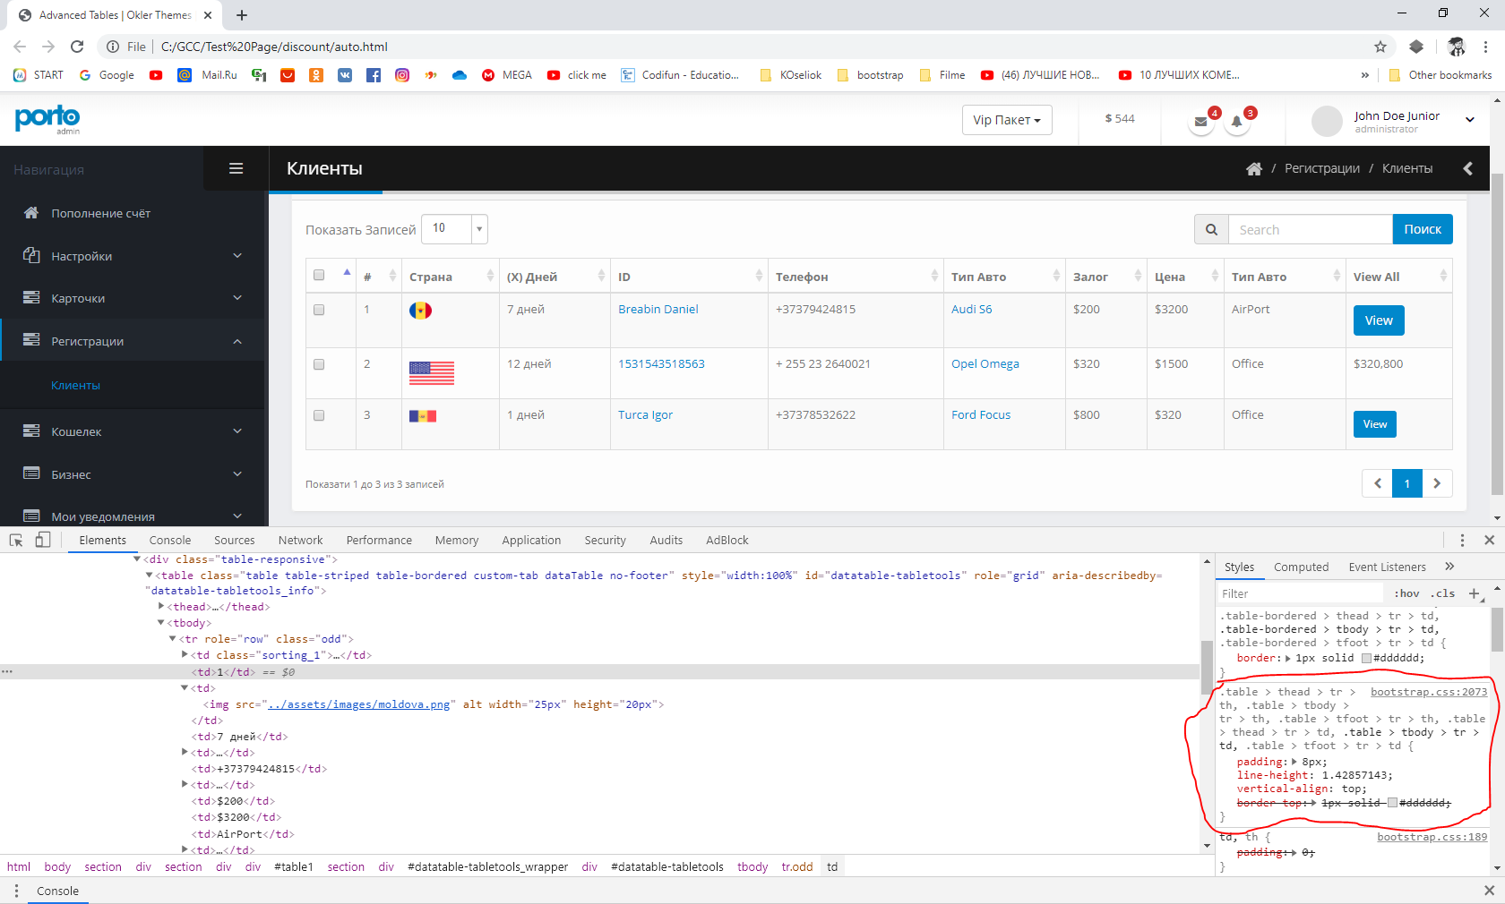Screen dimensions: 1505x904
Task: Open the Vip Пакет dropdown
Action: (1007, 120)
